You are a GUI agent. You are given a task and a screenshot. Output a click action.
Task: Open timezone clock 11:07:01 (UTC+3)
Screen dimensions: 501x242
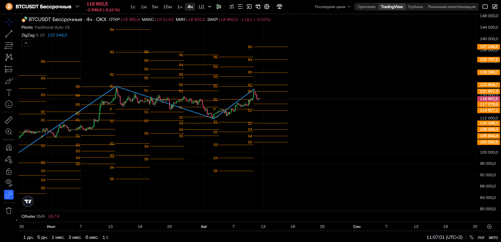pyautogui.click(x=444, y=237)
